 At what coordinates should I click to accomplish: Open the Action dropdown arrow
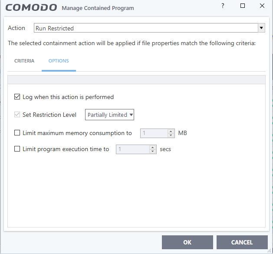261,28
